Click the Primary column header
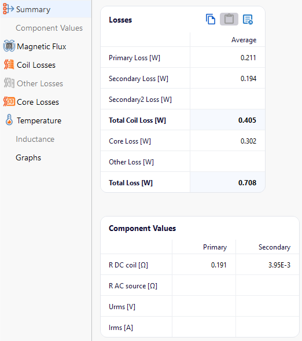 [x=215, y=247]
